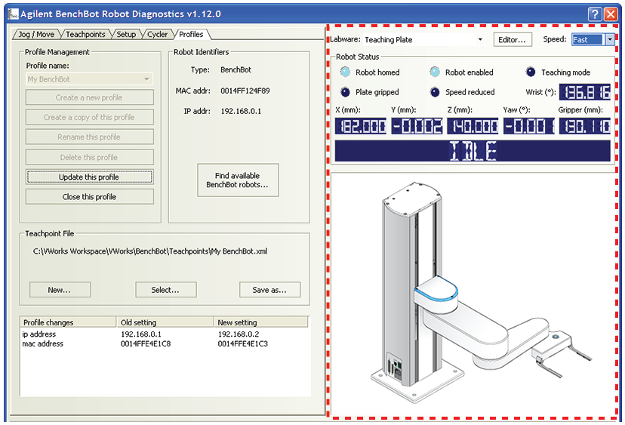Click the Robot enabled status light

[x=435, y=72]
